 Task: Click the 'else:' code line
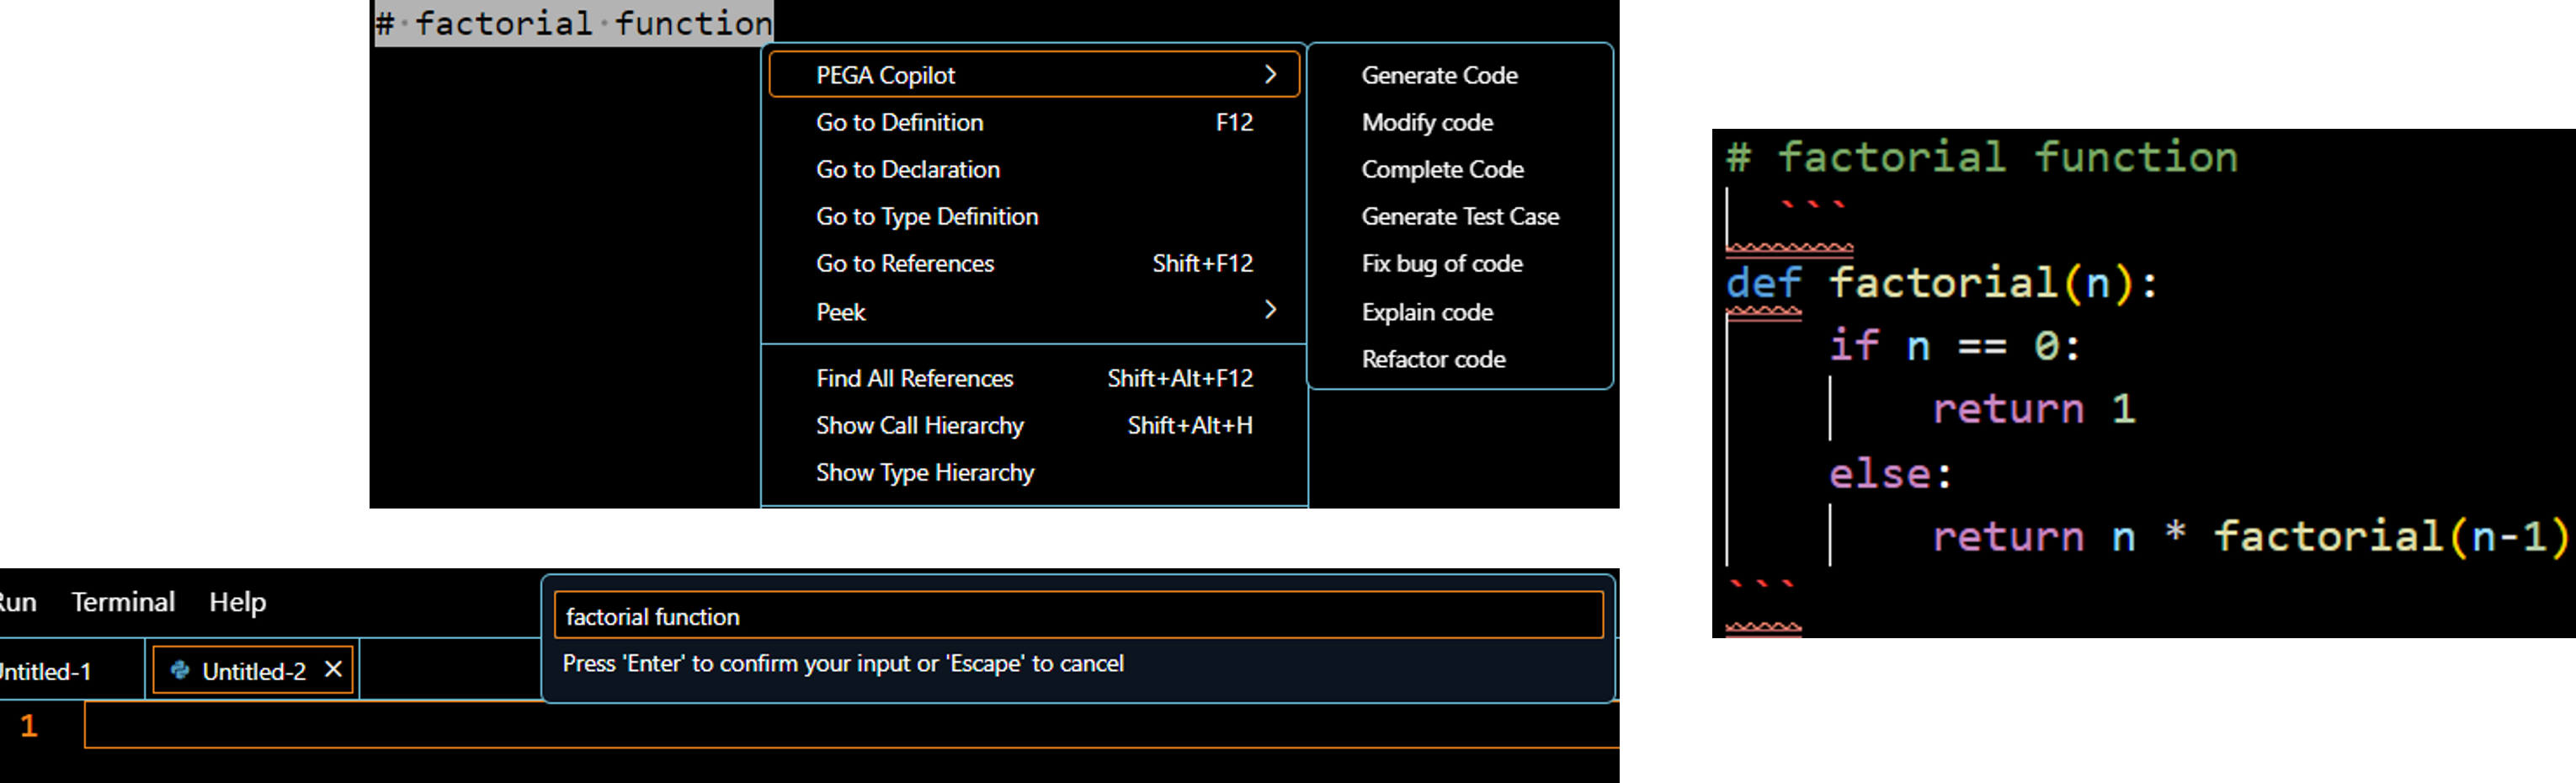click(x=1890, y=473)
